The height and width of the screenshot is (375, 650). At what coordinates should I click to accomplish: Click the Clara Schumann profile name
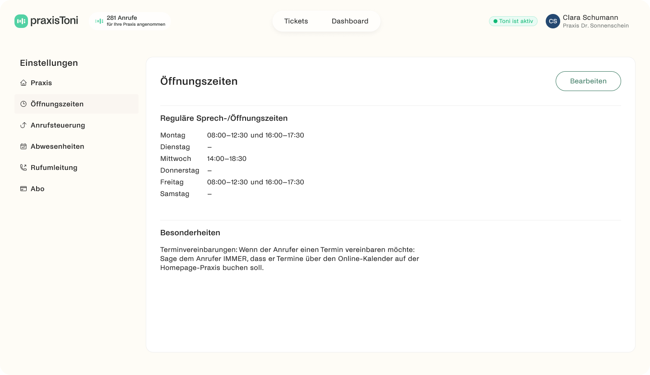click(590, 18)
